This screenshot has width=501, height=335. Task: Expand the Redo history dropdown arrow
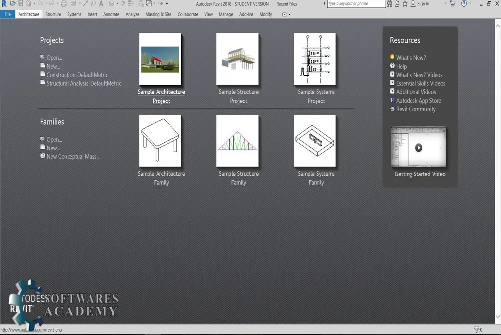point(58,3)
